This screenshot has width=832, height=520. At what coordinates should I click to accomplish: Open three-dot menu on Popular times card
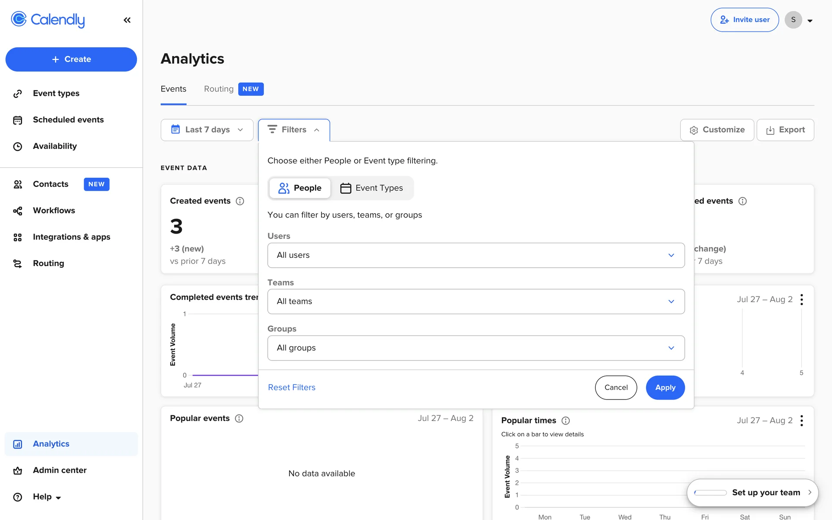tap(802, 421)
